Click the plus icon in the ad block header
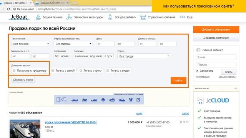This screenshot has width=246, height=138. (x=236, y=89)
